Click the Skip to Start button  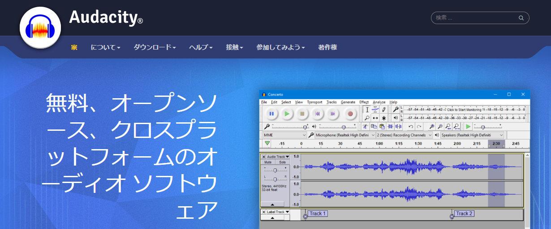tap(317, 113)
